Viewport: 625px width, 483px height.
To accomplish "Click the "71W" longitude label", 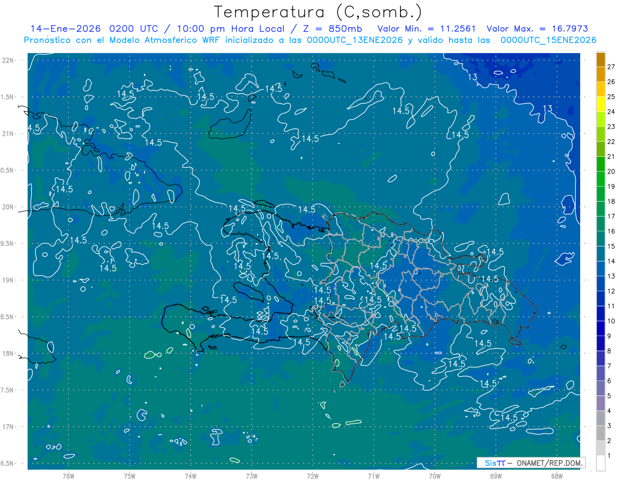I will pos(373,476).
